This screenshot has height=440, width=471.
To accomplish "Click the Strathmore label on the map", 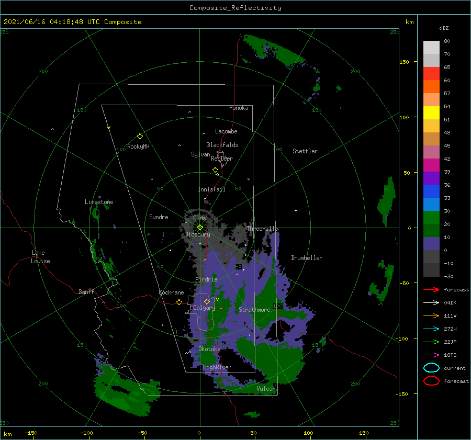I will click(254, 310).
